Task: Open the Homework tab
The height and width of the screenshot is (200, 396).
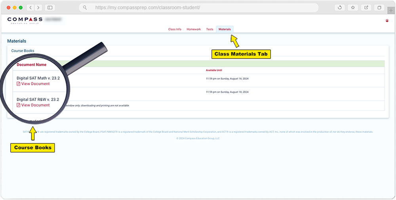Action: (x=194, y=29)
